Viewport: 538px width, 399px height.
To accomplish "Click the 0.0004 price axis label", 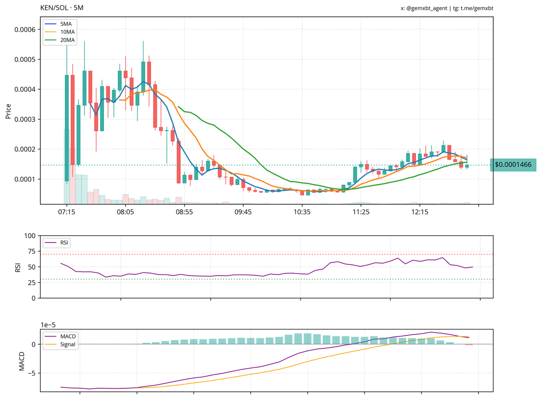I will [25, 90].
